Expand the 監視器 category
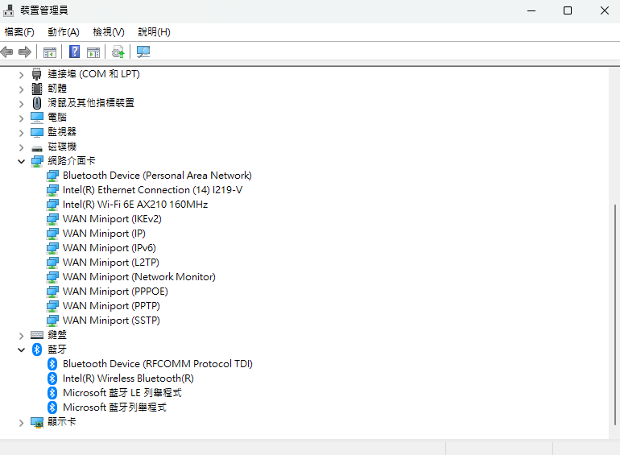The image size is (620, 455). 22,133
